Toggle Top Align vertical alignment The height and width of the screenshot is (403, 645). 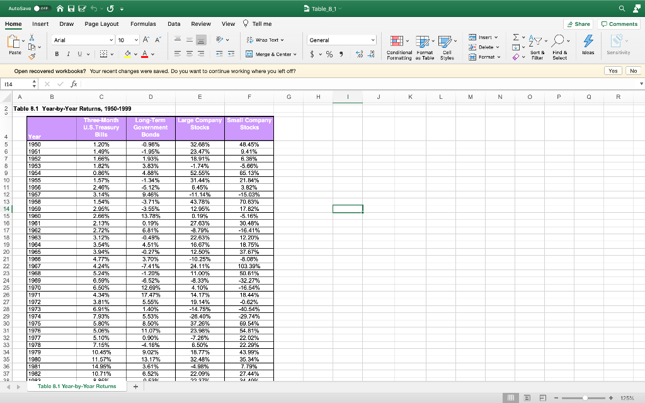178,40
